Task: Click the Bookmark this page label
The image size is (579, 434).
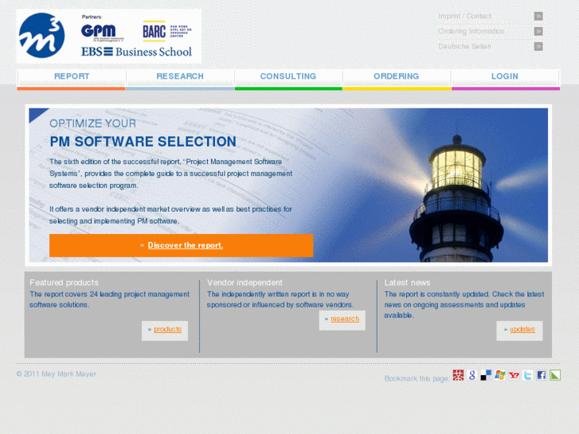Action: [x=417, y=378]
